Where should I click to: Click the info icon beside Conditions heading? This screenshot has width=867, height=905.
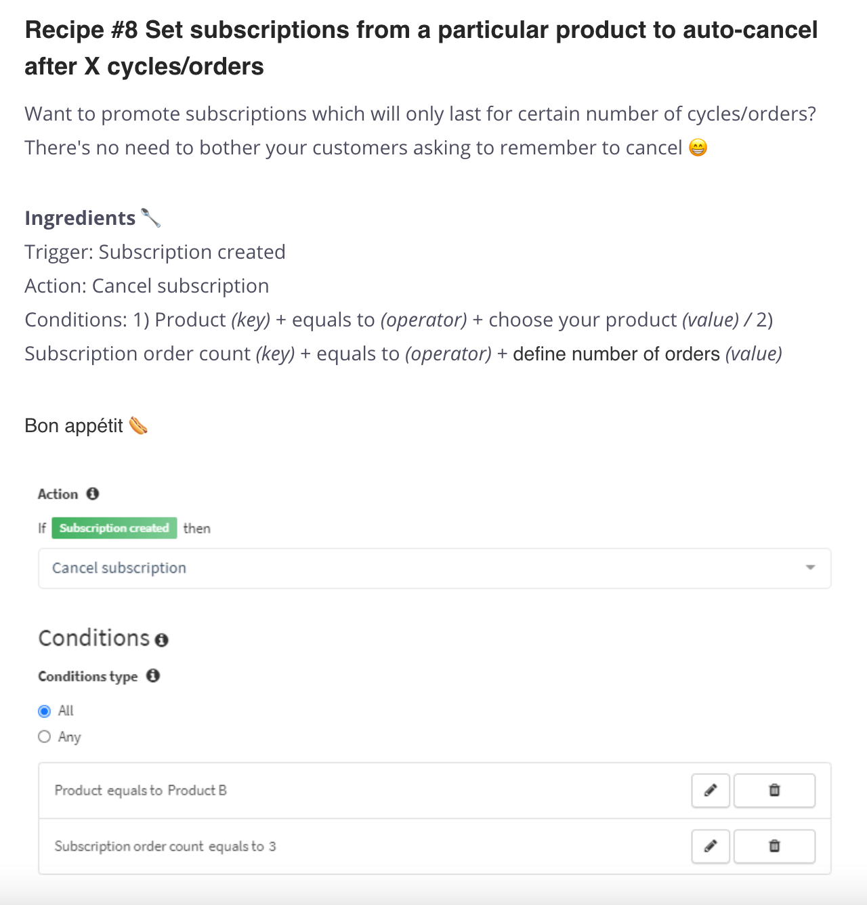click(x=161, y=640)
